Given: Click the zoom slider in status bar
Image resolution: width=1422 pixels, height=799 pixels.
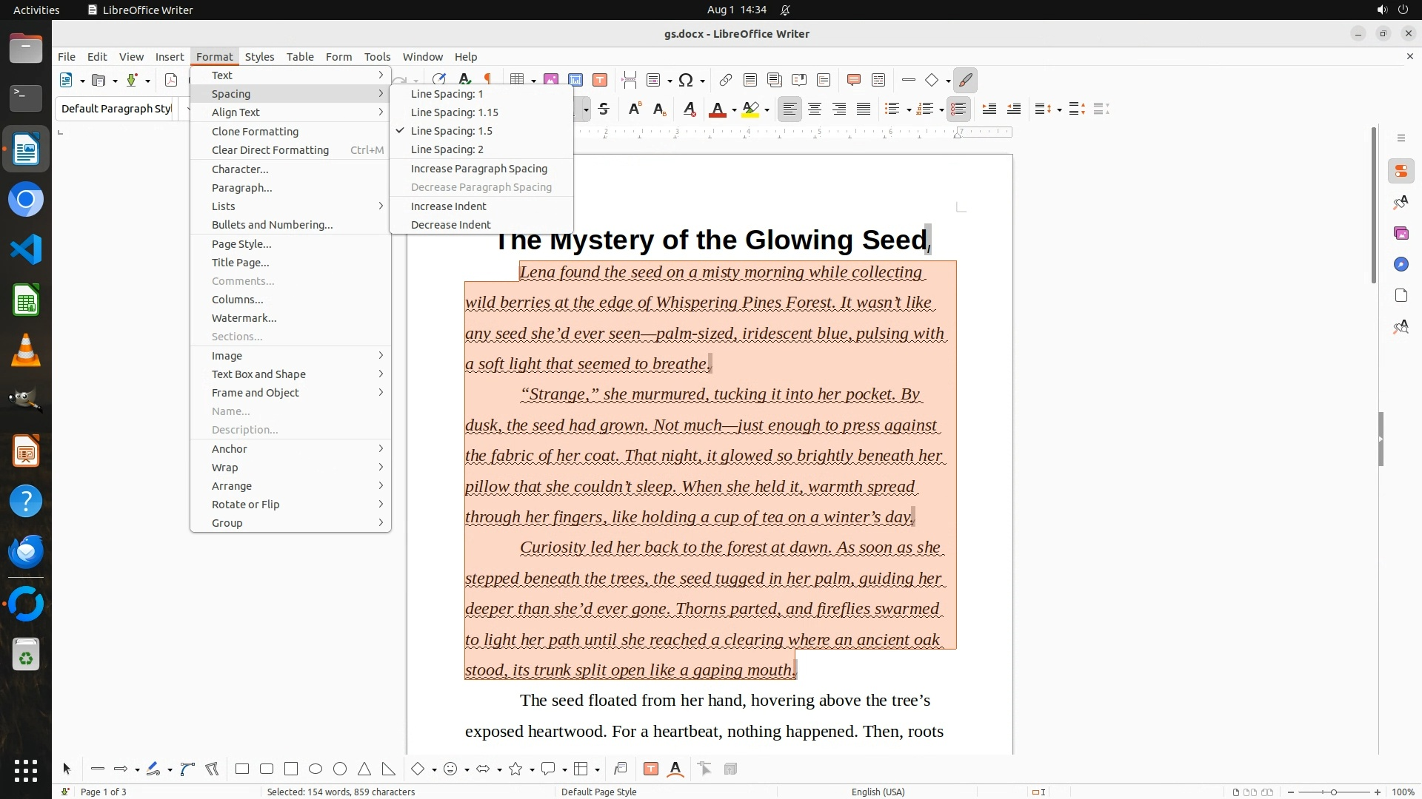Looking at the screenshot, I should (x=1333, y=792).
